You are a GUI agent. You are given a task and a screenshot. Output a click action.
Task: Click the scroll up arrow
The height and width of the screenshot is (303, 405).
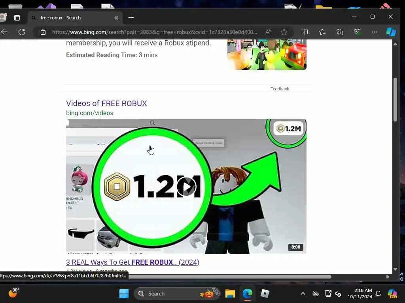point(395,44)
